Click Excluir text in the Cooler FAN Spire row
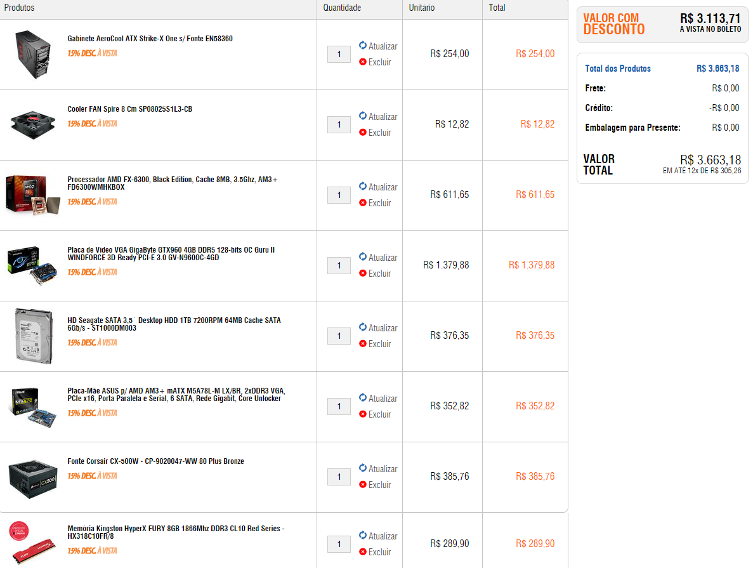 point(379,133)
